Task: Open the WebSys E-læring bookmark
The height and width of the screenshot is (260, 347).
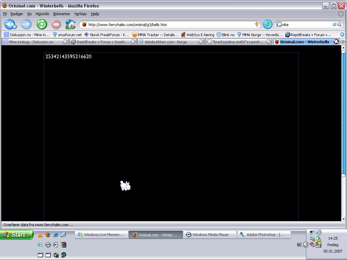Action: point(198,35)
